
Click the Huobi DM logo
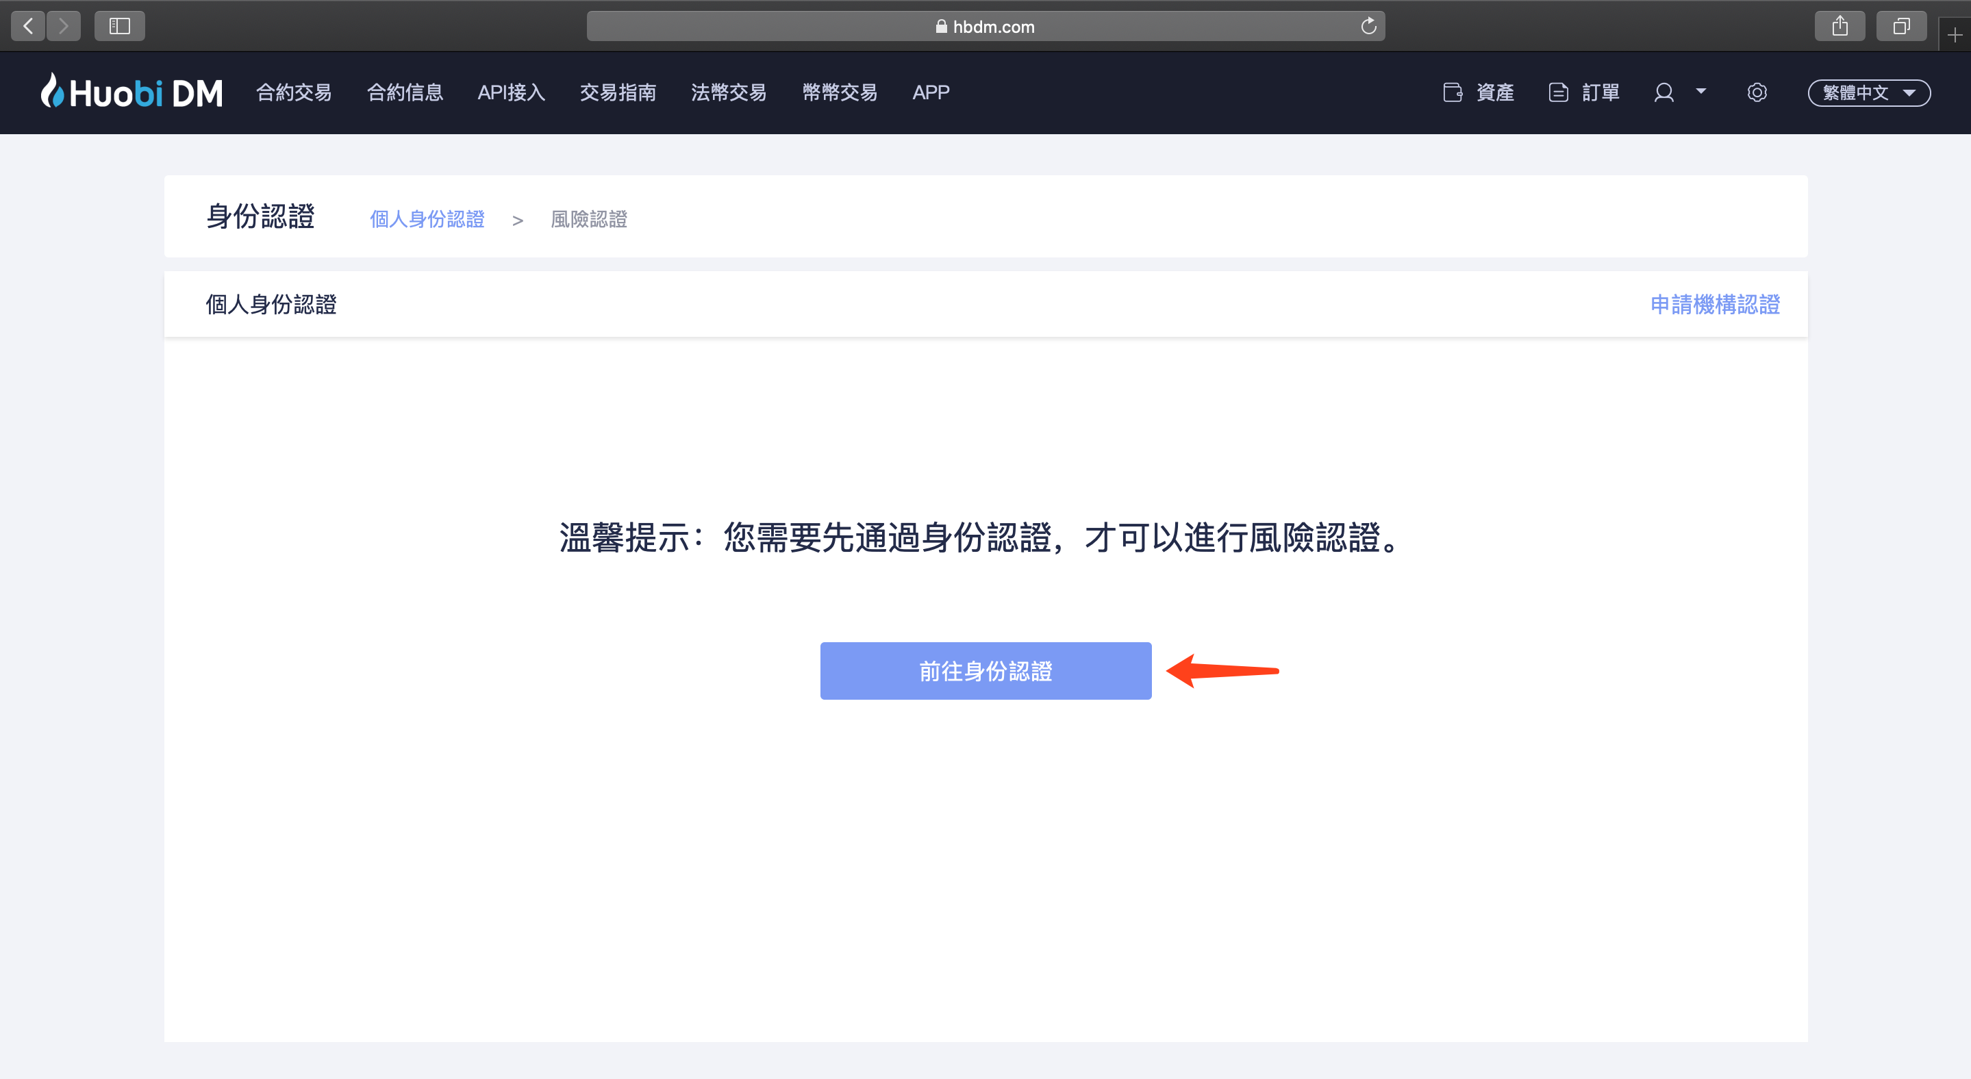[x=131, y=92]
